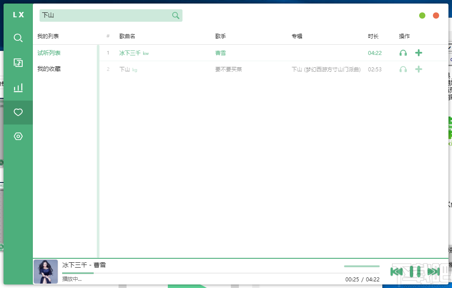The image size is (452, 288).
Task: Click the artist link 曹雪
Action: coord(220,52)
